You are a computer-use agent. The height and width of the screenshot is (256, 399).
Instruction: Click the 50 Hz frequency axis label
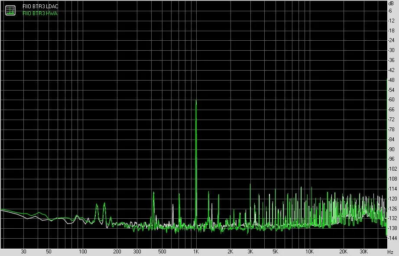coord(49,252)
